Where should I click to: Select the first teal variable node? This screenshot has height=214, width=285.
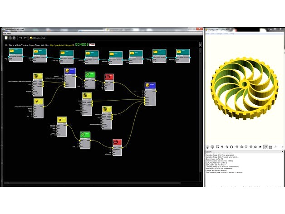[x=16, y=55]
